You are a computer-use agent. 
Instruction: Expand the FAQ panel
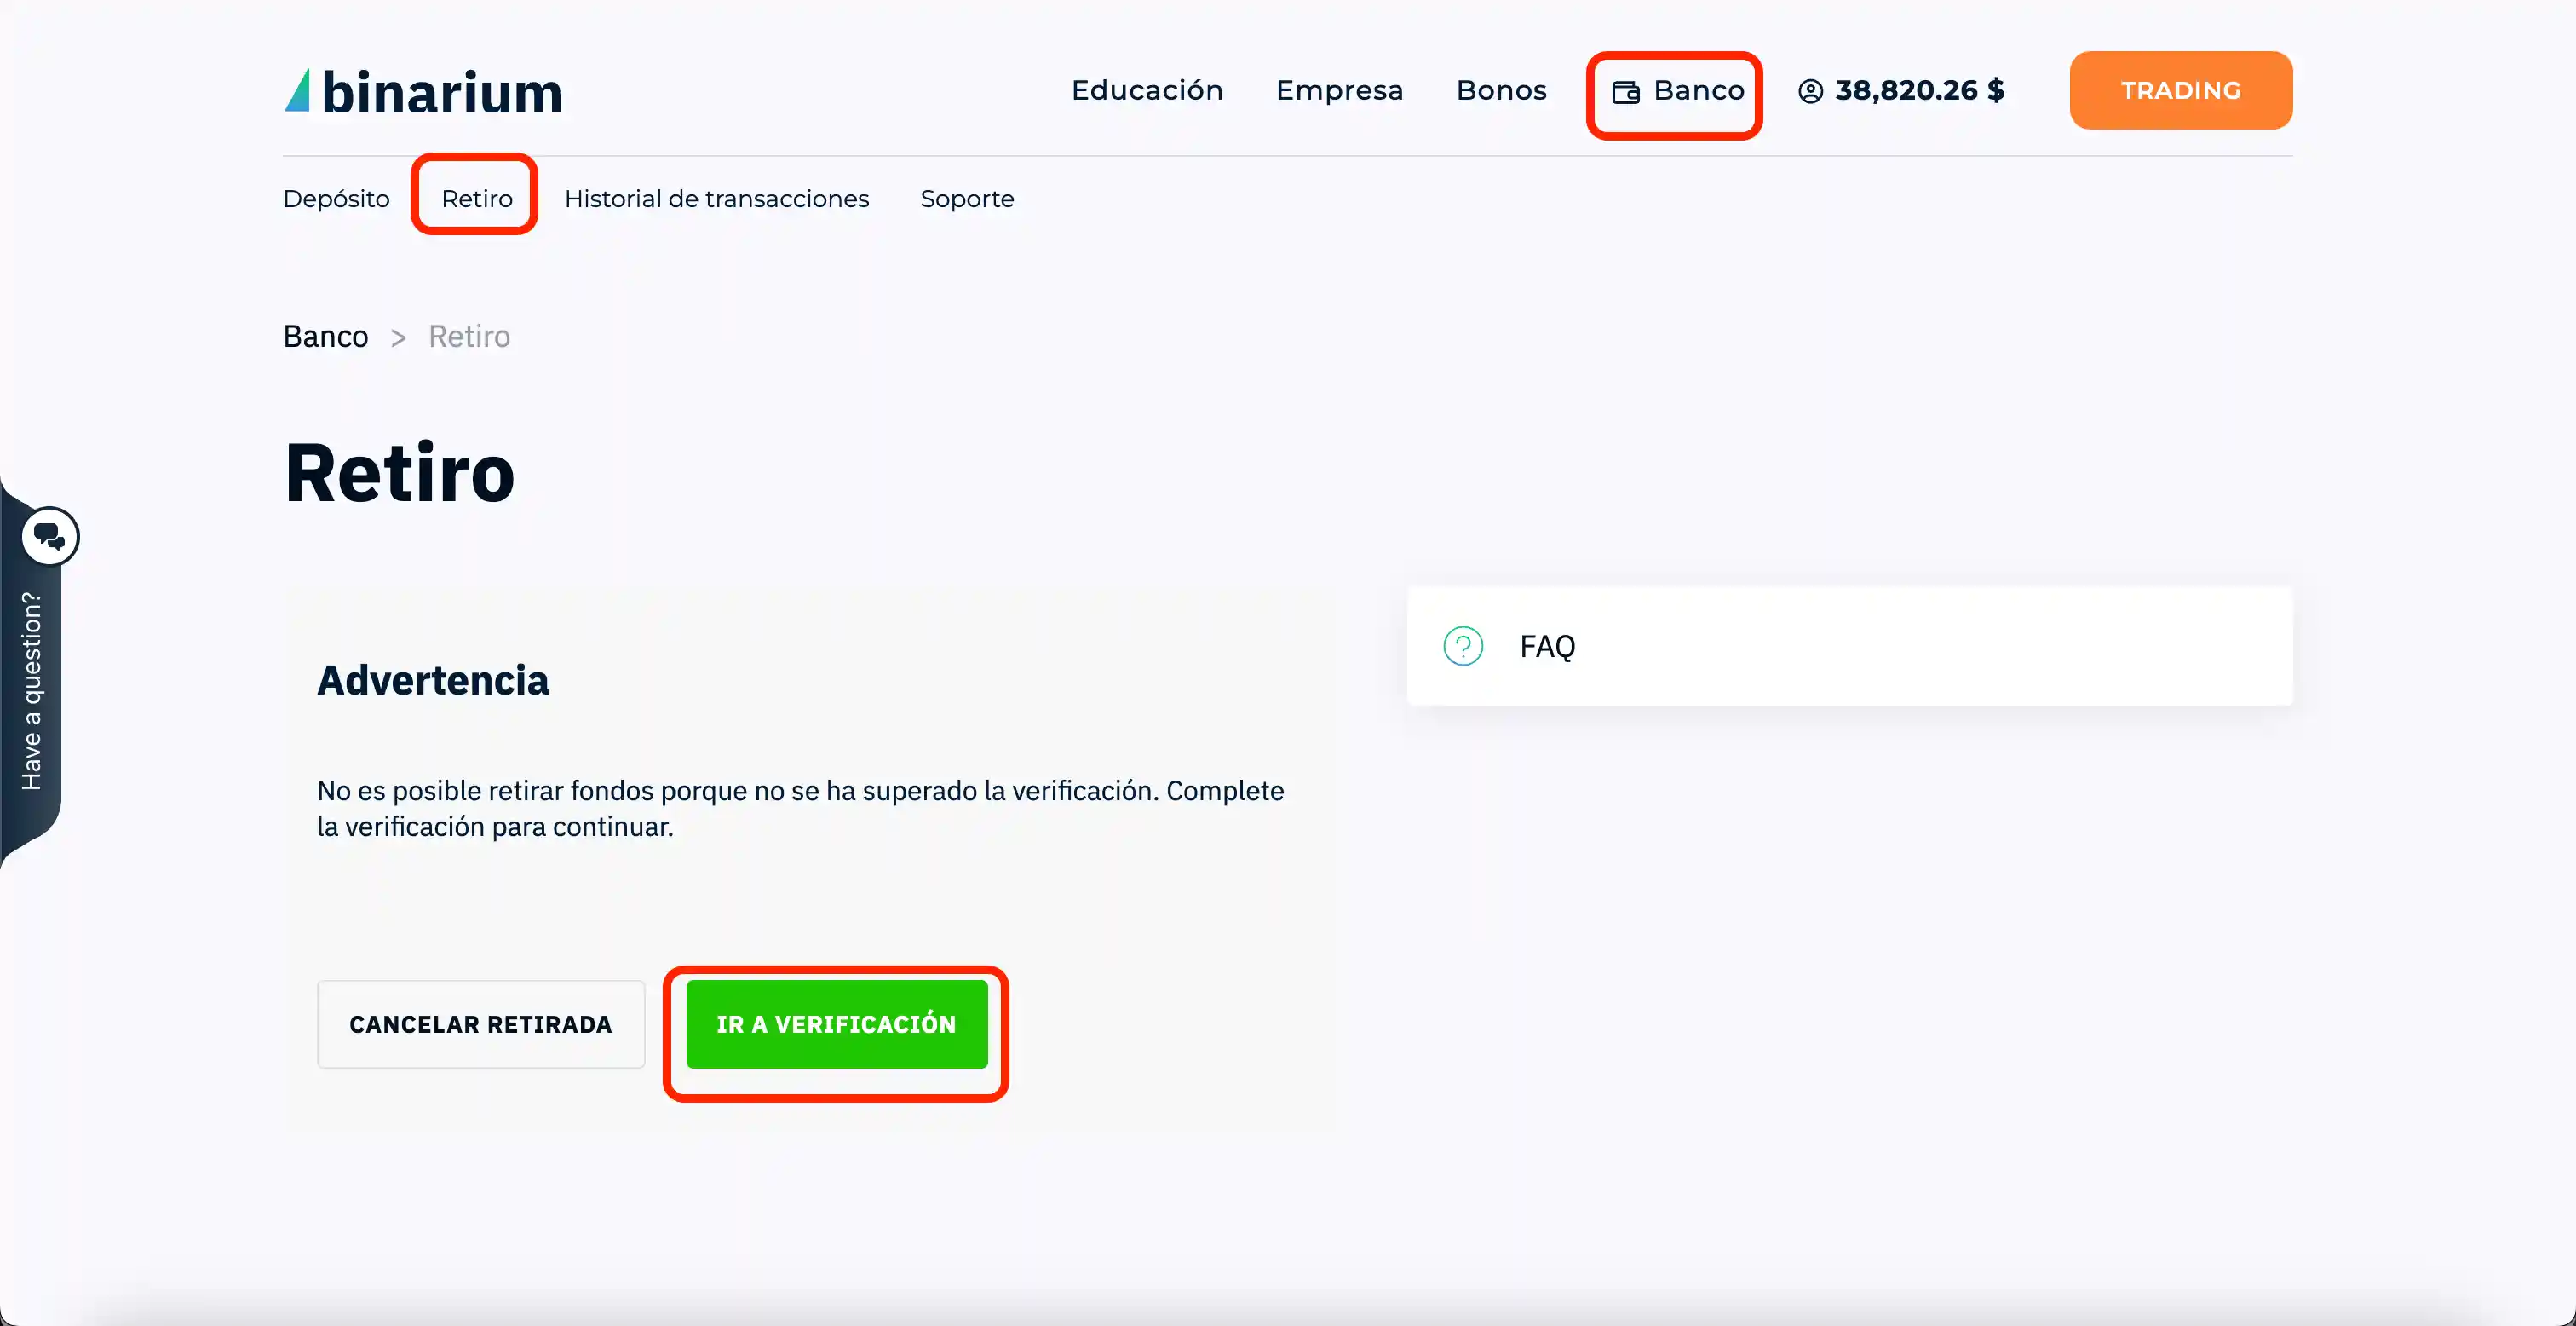(x=1849, y=647)
